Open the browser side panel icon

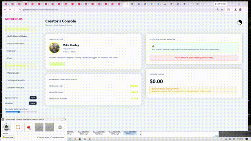[229, 9]
